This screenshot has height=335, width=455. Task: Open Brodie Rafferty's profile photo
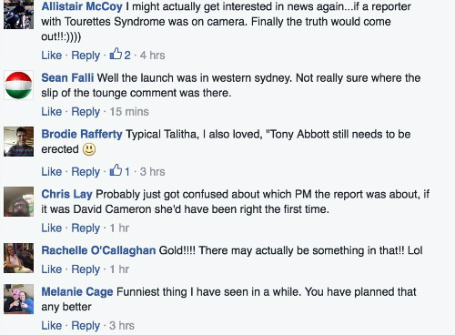point(18,141)
